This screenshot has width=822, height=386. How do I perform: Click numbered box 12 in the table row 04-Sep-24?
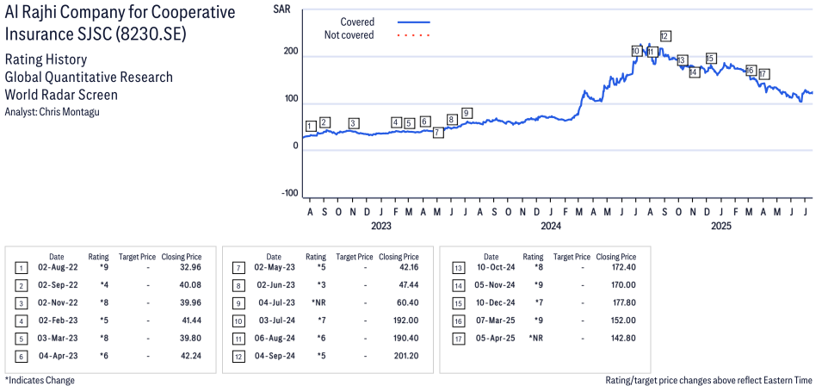pyautogui.click(x=238, y=356)
